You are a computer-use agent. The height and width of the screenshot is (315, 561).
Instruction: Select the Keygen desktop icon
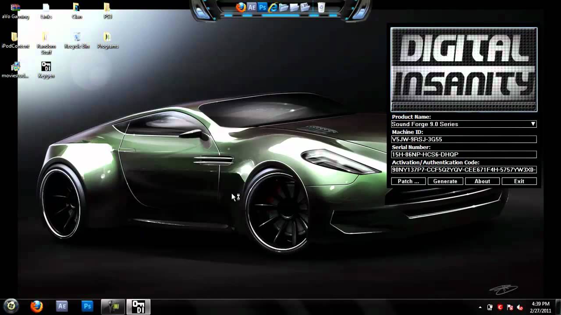(46, 70)
